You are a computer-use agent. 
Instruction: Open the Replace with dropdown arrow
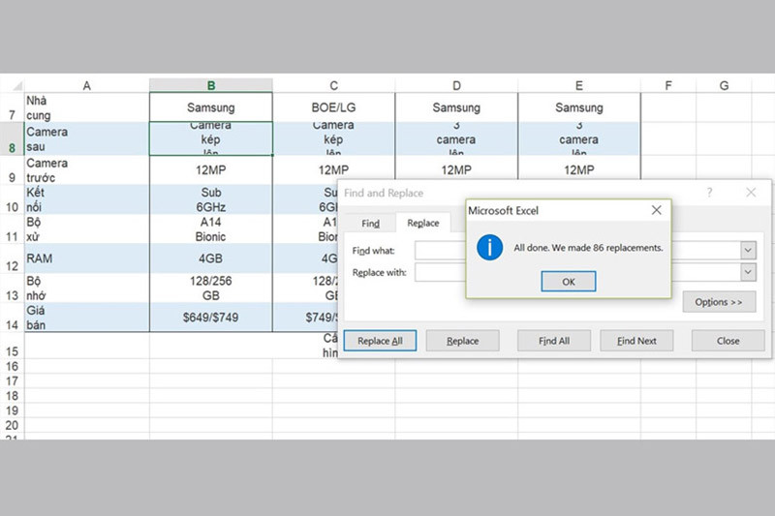click(x=748, y=272)
